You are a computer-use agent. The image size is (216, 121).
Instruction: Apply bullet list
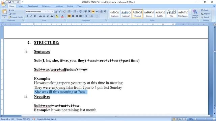coord(69,12)
